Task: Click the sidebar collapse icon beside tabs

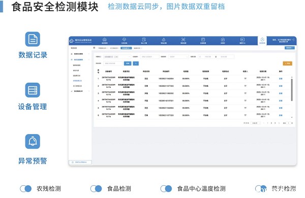Action: [x=94, y=48]
